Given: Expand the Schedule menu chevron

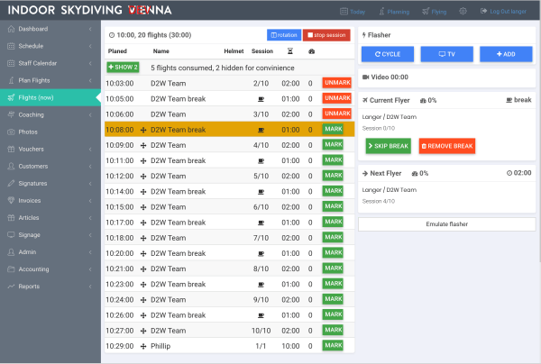Looking at the screenshot, I should [90, 46].
